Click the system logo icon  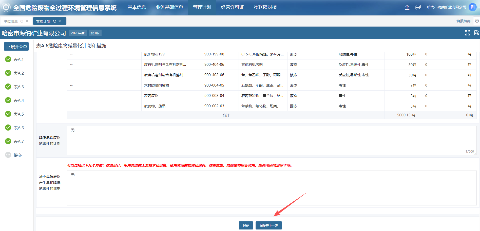[6, 8]
